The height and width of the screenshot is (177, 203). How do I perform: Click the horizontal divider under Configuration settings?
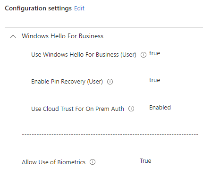point(104,27)
